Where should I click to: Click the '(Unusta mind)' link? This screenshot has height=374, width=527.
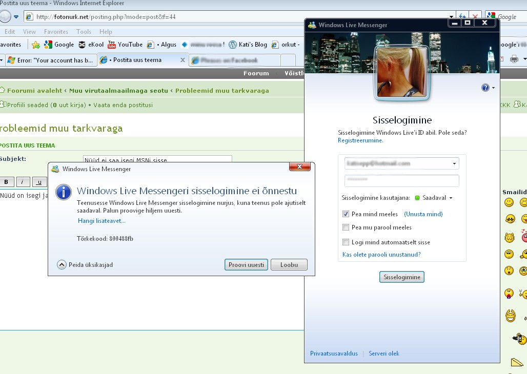click(423, 214)
